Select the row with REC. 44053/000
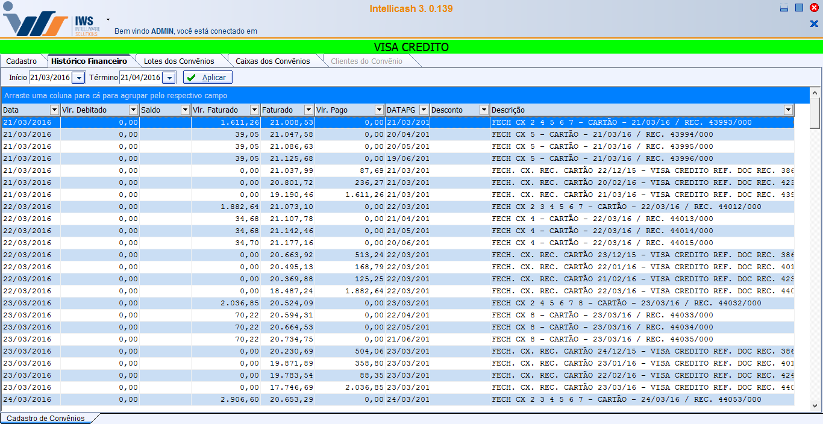823x424 pixels. pos(398,399)
